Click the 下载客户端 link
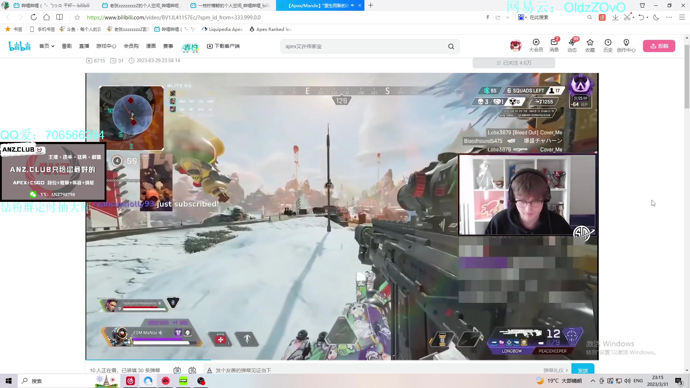This screenshot has height=388, width=690. [x=223, y=46]
